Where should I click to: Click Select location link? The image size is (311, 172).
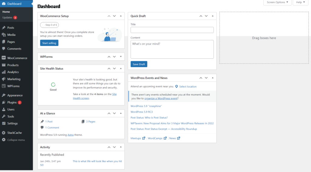pyautogui.click(x=188, y=87)
